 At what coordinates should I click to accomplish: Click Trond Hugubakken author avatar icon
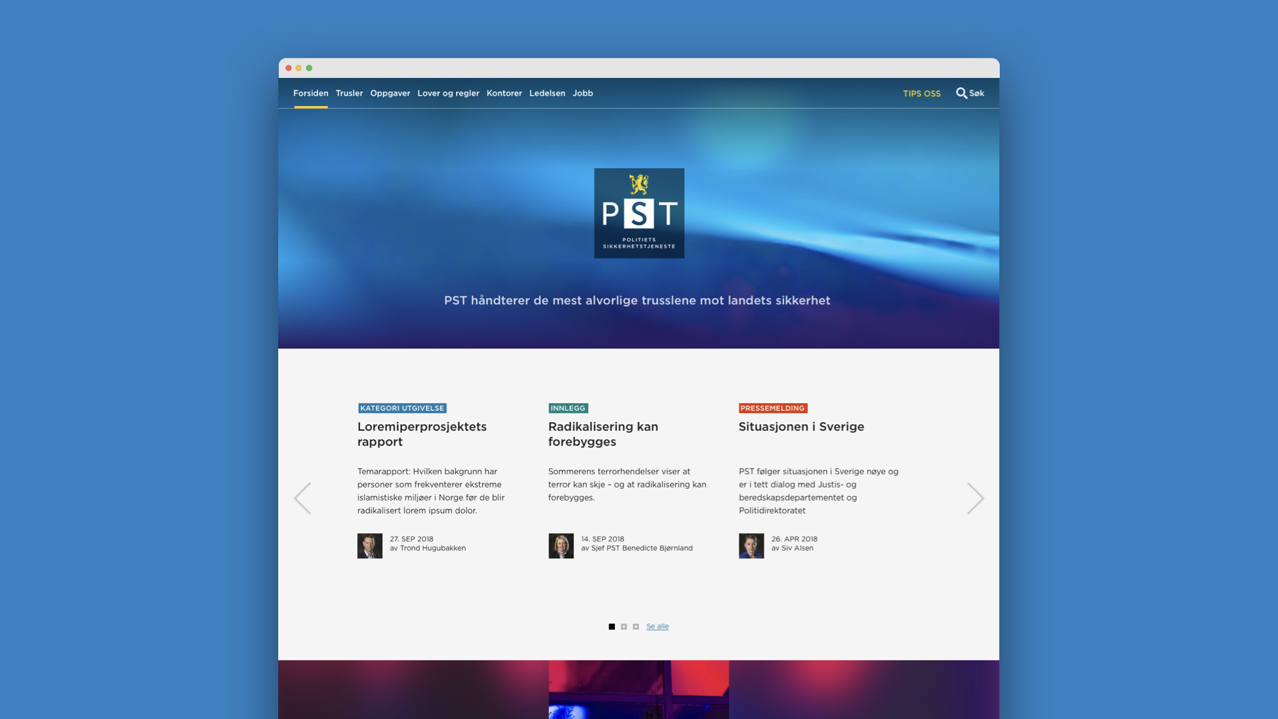coord(369,546)
